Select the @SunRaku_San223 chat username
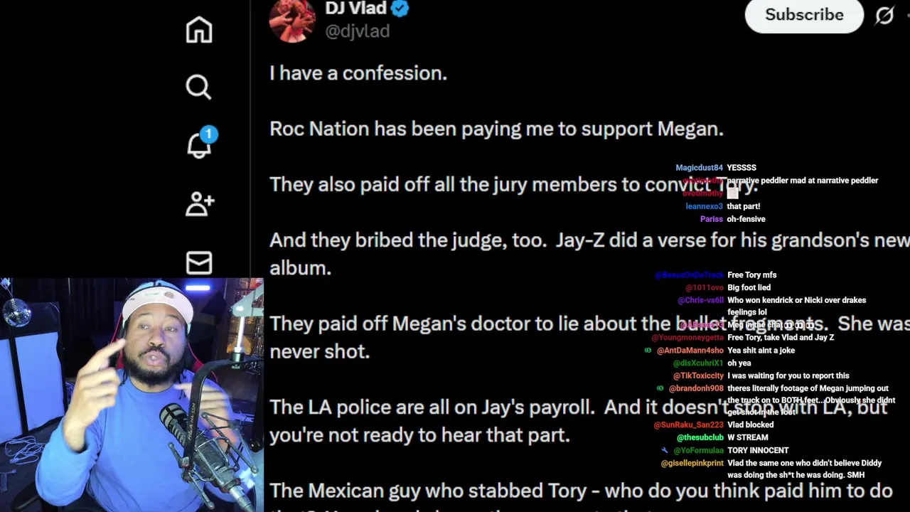910x512 pixels. point(688,425)
